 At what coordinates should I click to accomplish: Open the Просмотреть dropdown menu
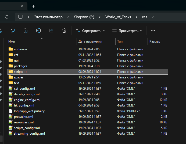(127, 31)
